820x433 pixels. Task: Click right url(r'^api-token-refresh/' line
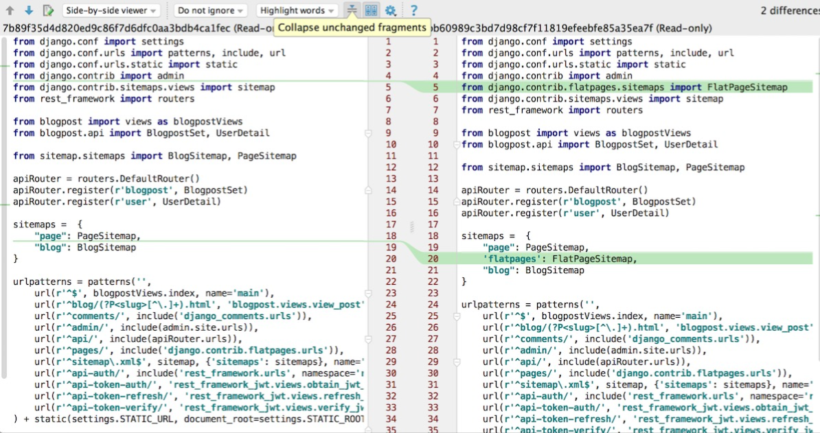[648, 419]
